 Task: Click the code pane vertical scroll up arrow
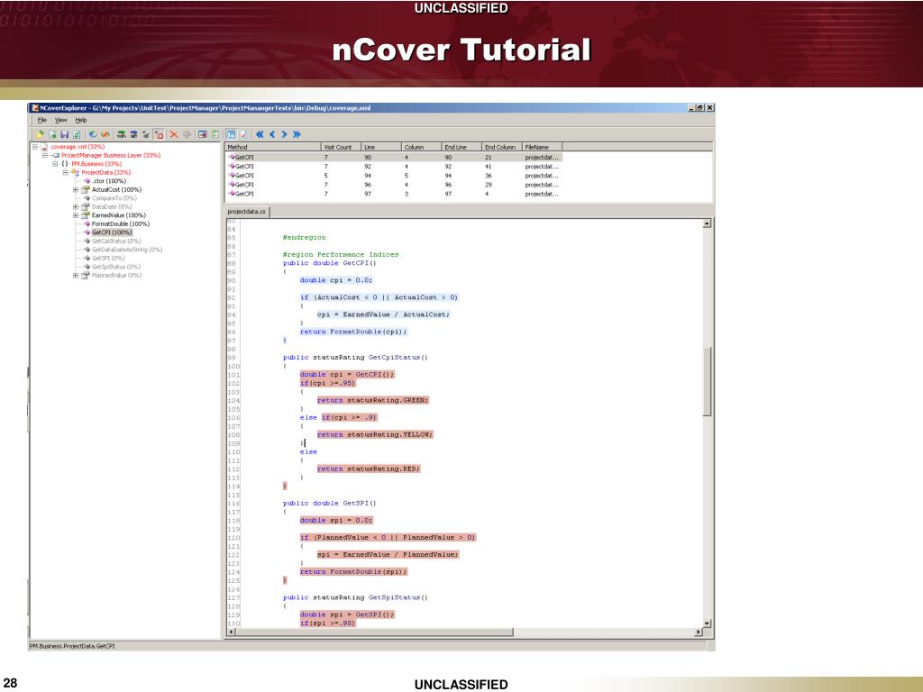pyautogui.click(x=707, y=223)
